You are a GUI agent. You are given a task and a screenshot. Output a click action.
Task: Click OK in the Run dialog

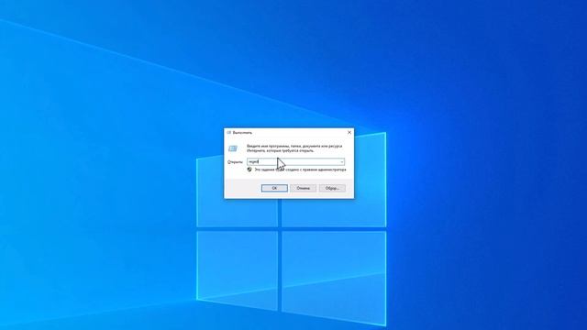[x=274, y=188]
